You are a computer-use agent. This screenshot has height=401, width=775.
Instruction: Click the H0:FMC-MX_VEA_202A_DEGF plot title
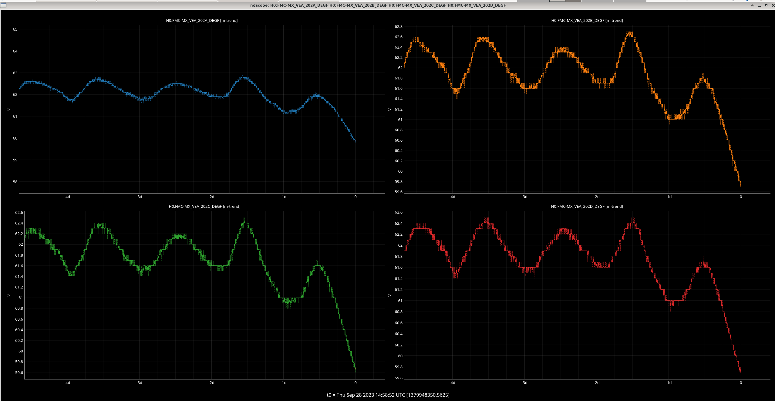pos(202,20)
